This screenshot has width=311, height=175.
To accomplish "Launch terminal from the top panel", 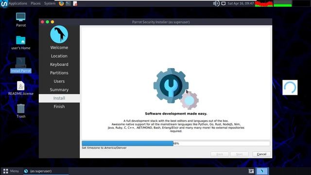I will (68, 3).
